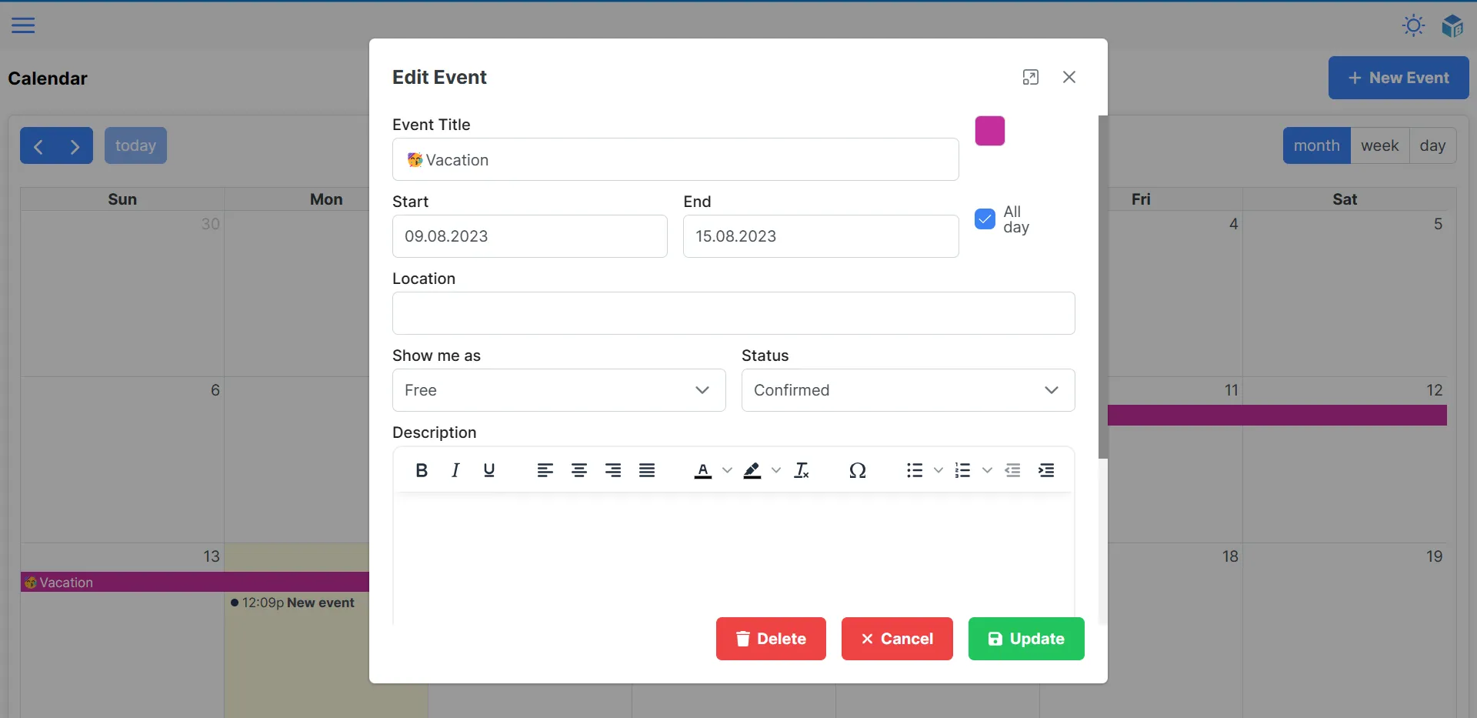Underline text in the description editor
The width and height of the screenshot is (1477, 718).
(488, 470)
